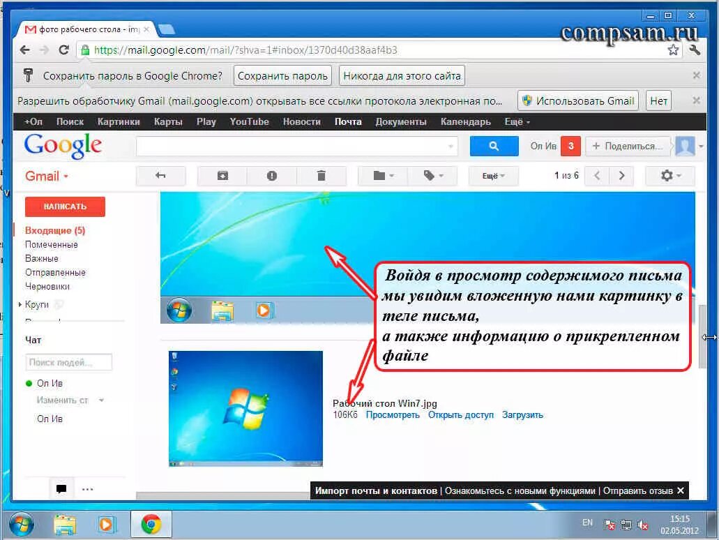
Task: Open Отправленные sent folder
Action: (x=55, y=273)
